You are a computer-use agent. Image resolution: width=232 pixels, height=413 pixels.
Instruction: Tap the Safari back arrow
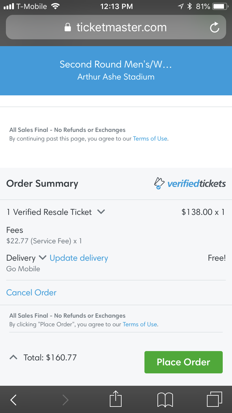[13, 400]
